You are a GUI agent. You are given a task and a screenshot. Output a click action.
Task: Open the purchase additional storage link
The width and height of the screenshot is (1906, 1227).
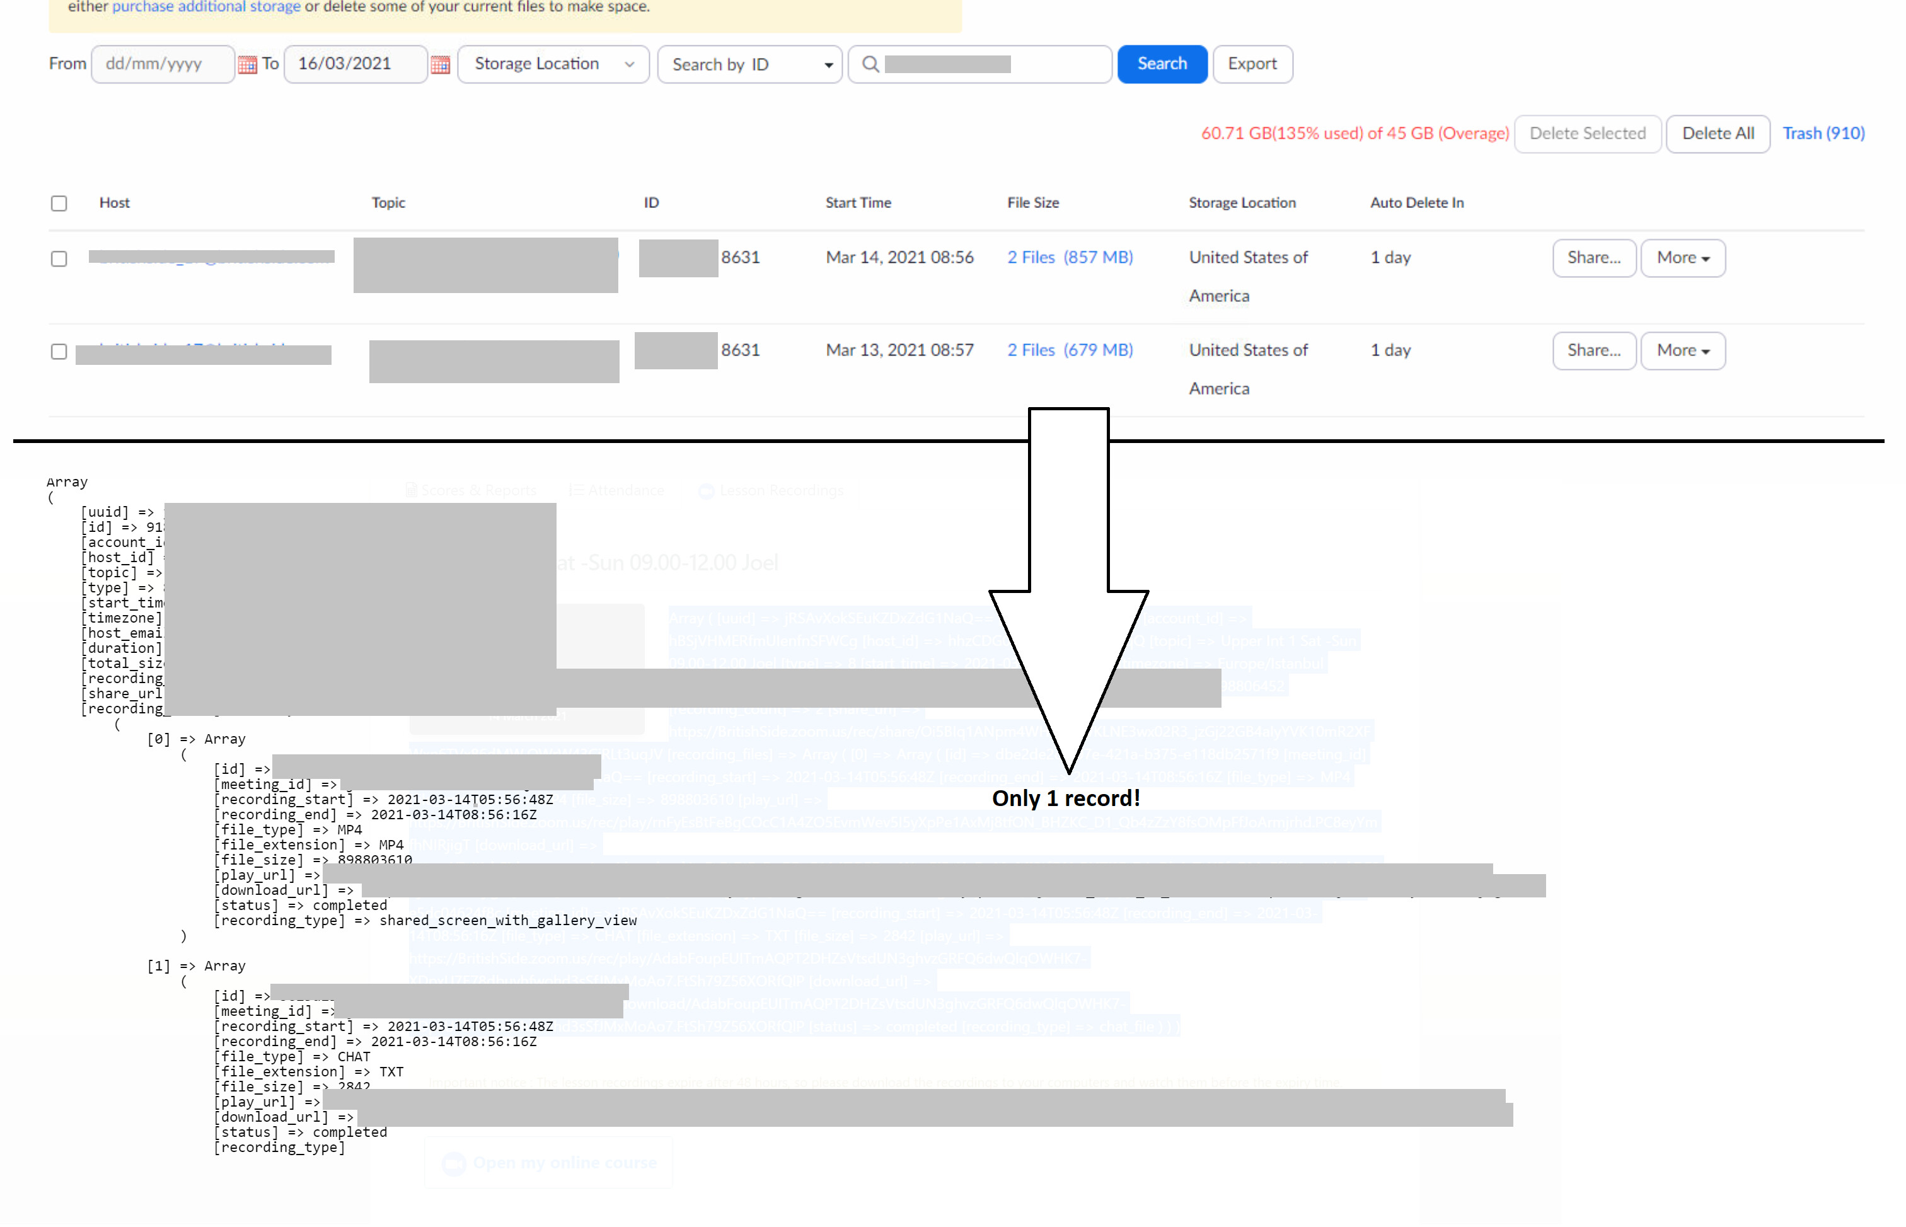click(x=206, y=7)
